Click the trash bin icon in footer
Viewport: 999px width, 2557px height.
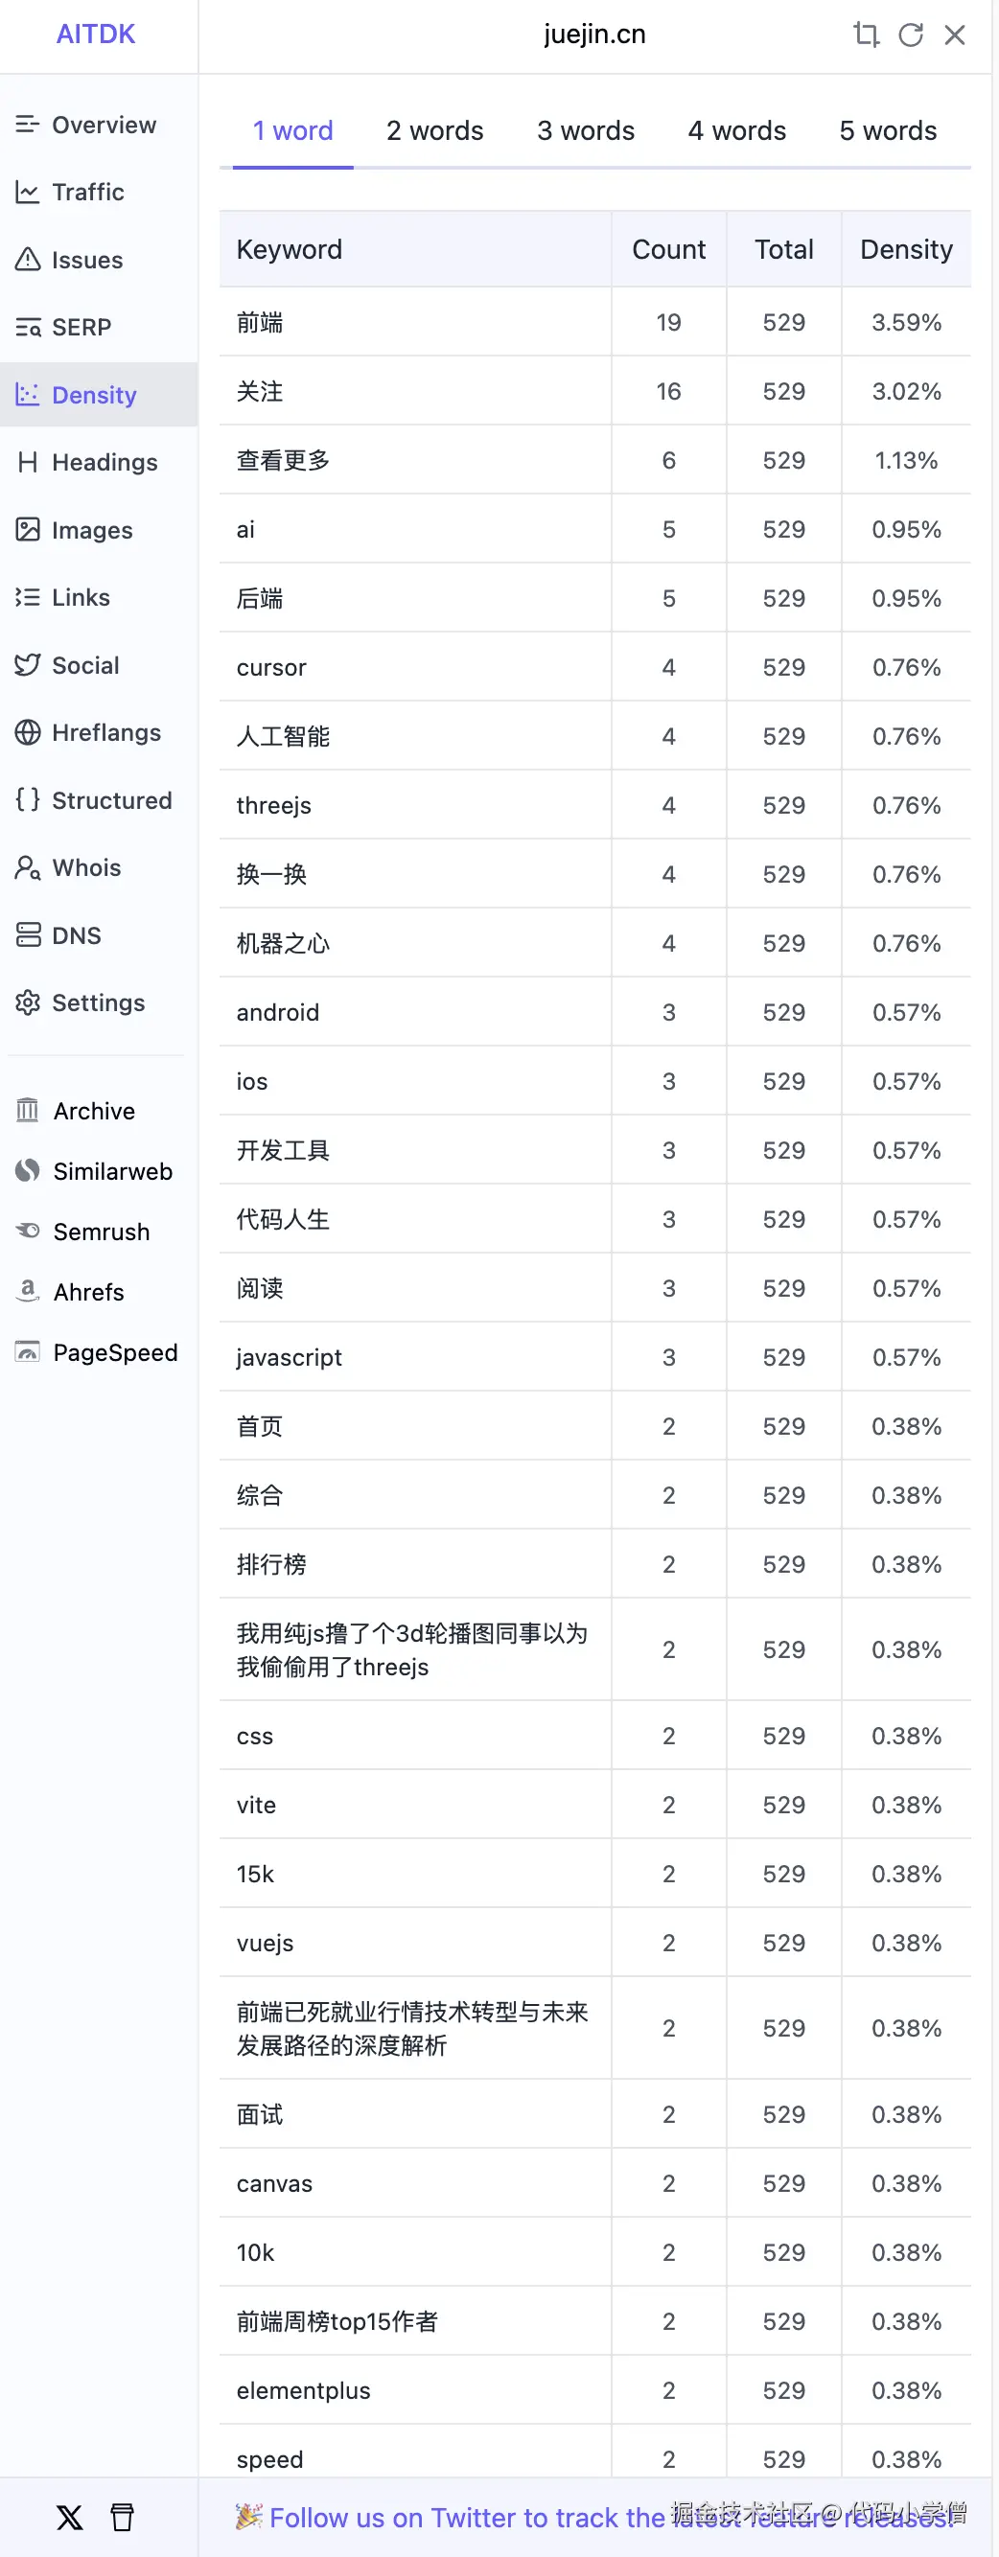point(122,2517)
